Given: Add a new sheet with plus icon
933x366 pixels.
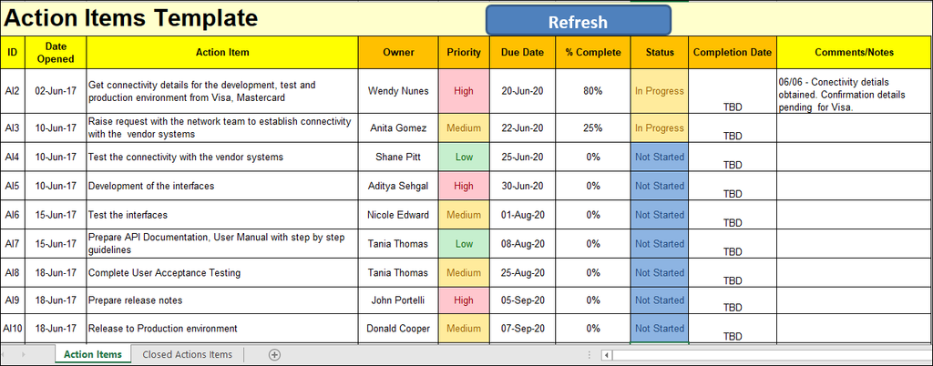Looking at the screenshot, I should (x=274, y=354).
